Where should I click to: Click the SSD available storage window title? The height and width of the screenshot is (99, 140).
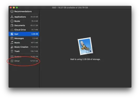coord(70,8)
